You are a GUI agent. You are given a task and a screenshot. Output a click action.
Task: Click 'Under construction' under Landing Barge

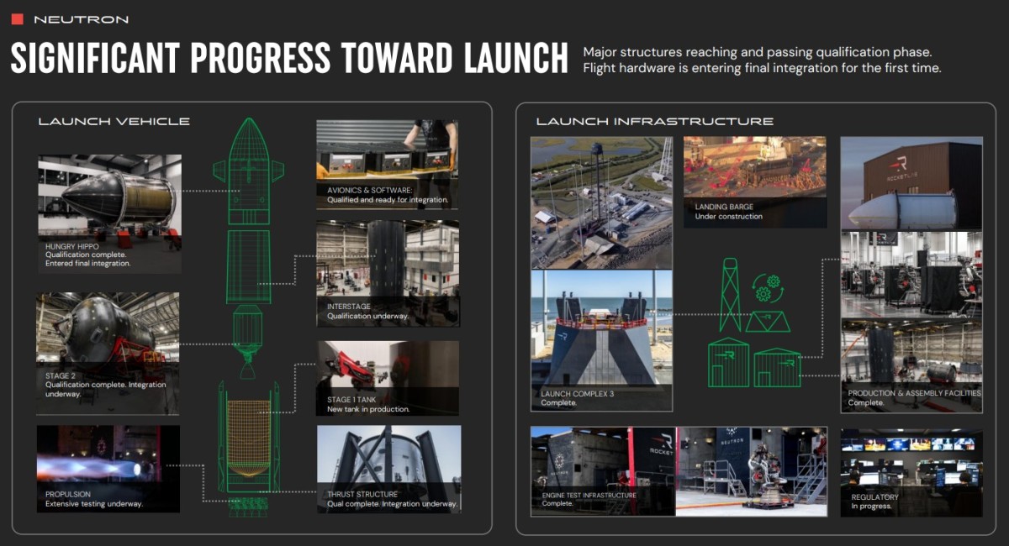click(728, 216)
